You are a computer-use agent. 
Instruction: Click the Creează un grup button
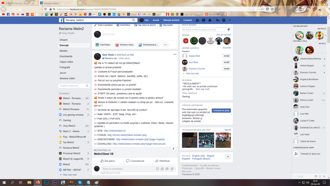pos(221,111)
